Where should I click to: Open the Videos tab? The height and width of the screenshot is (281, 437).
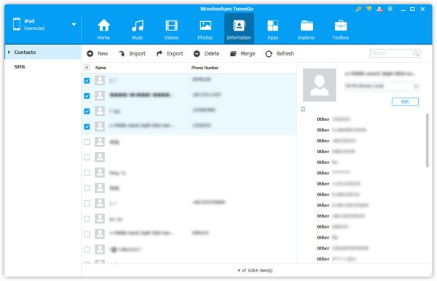pyautogui.click(x=171, y=29)
